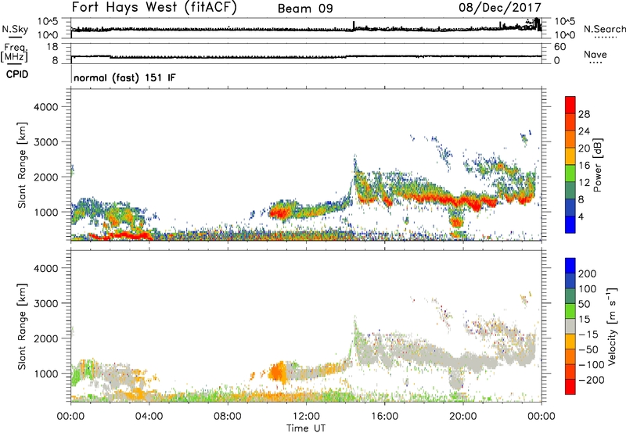Click the Velocity [m s-1] colorbar title

tap(612, 326)
